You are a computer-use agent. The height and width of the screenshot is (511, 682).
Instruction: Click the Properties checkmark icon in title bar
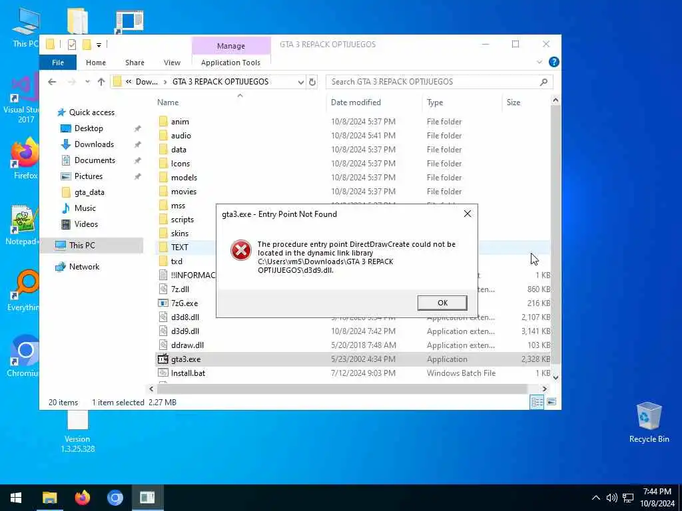click(x=72, y=45)
